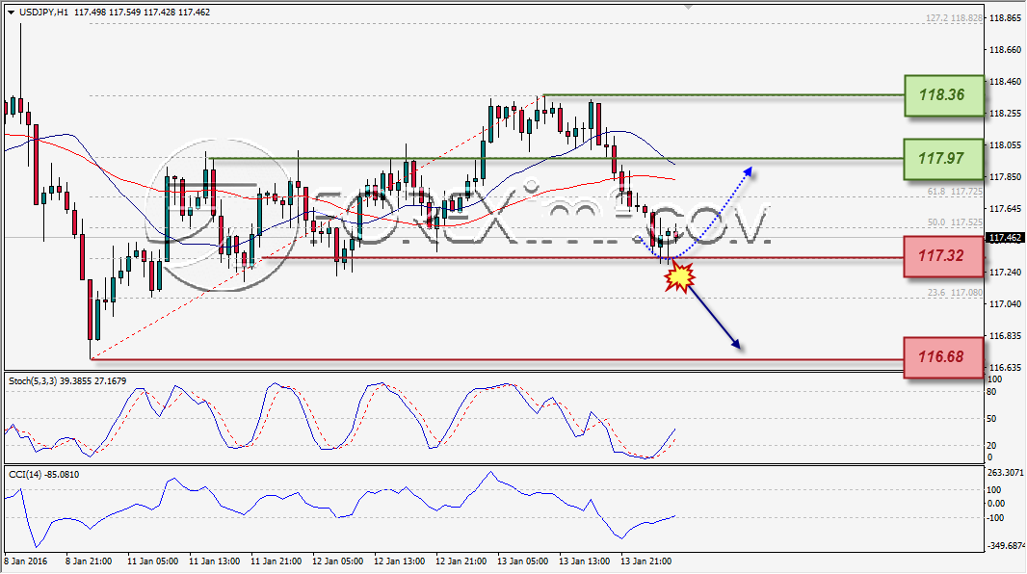The image size is (1027, 574).
Task: Select price axis value 118.460
Action: 1005,82
